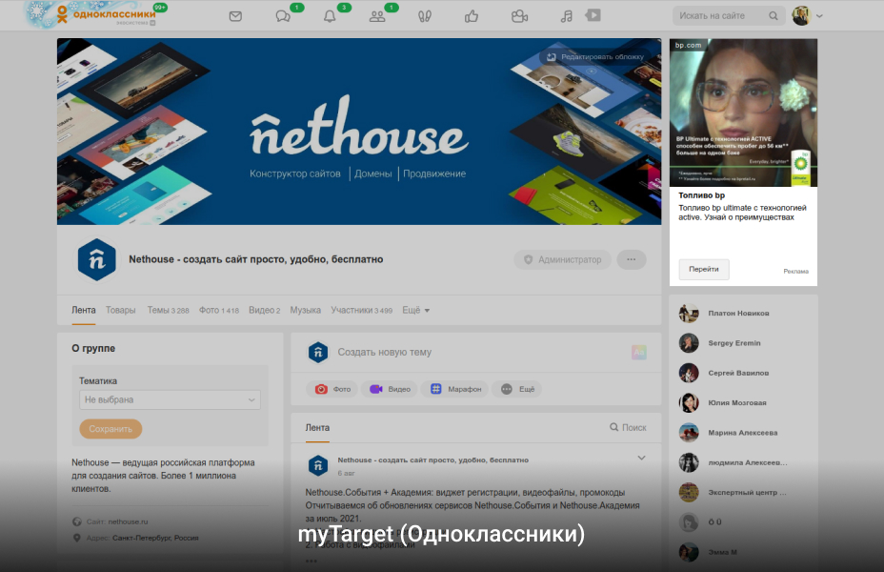Click Редактировать обложку button on cover
The image size is (884, 572).
coord(595,57)
